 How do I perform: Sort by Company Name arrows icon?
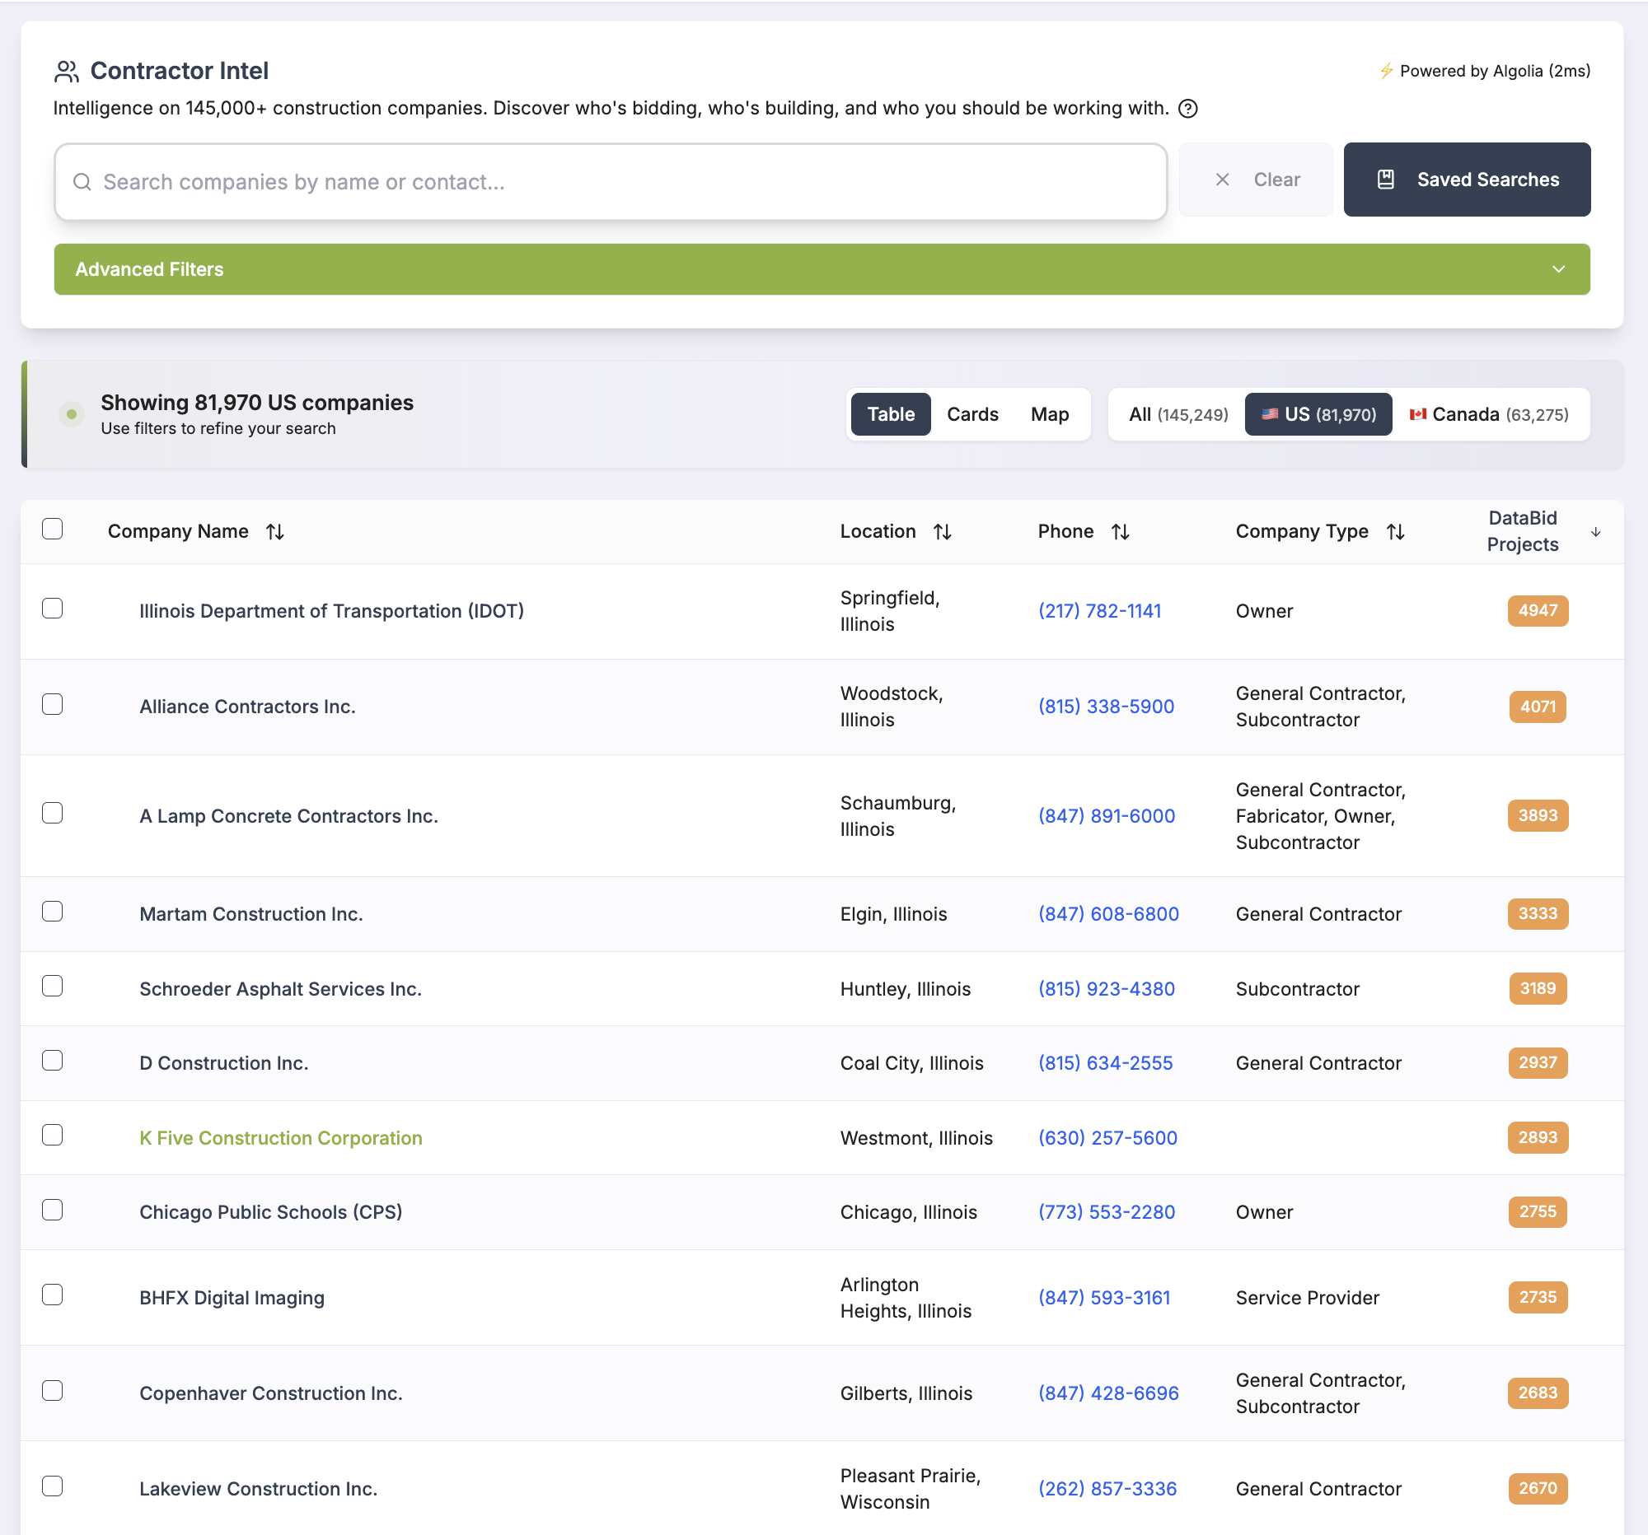click(275, 532)
